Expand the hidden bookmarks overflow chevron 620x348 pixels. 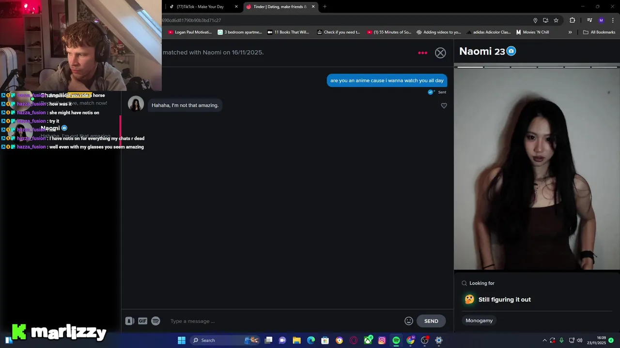(570, 32)
